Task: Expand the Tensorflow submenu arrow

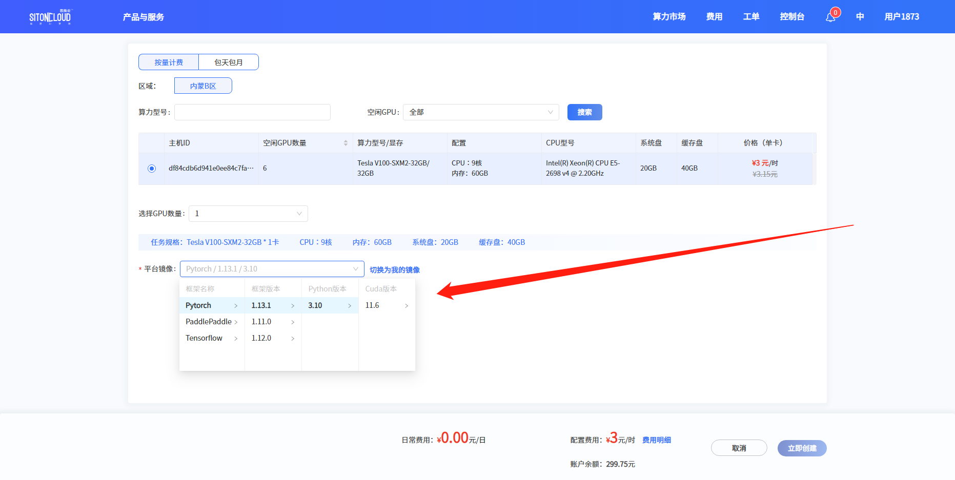Action: (x=236, y=339)
